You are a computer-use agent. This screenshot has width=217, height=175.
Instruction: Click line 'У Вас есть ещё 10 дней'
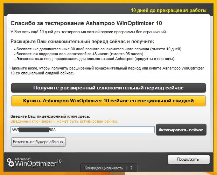pos(89,32)
